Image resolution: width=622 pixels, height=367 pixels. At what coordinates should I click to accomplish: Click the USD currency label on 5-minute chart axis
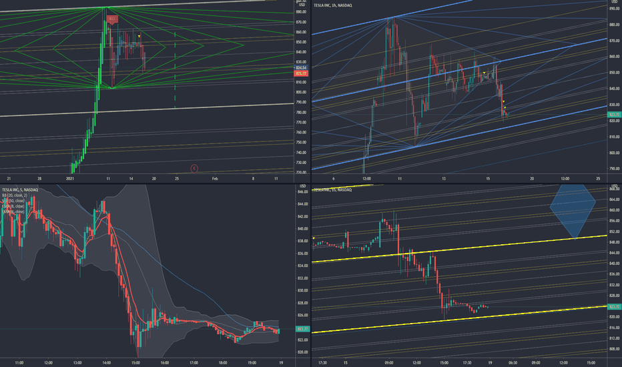tap(303, 186)
